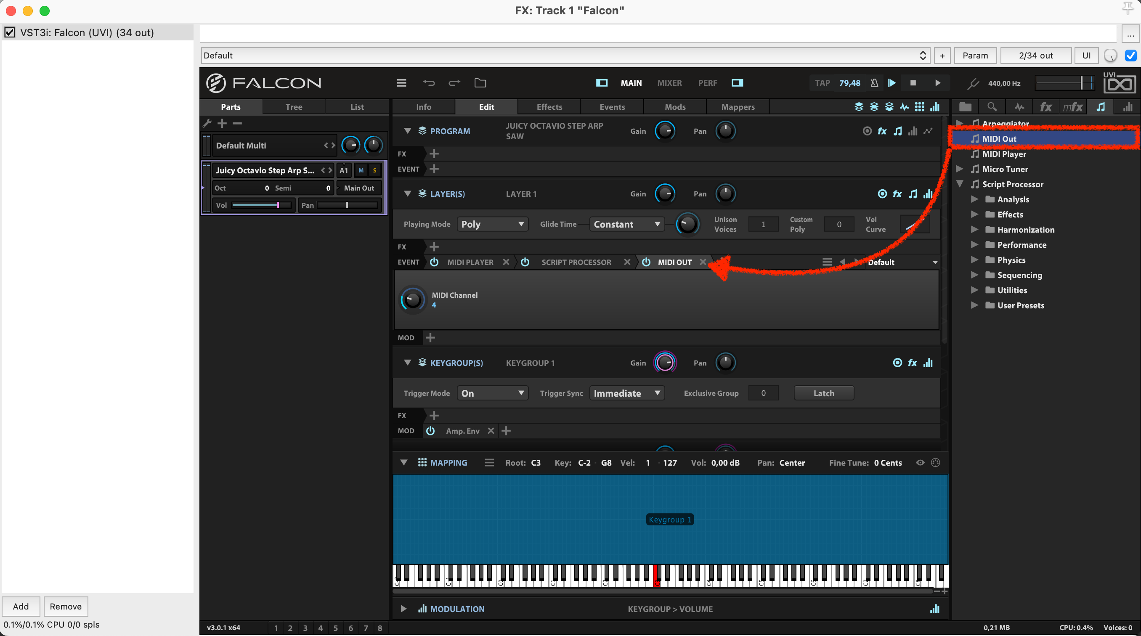Screen dimensions: 1141x636
Task: Collapse the KEYGROUP(S) section triangle
Action: 408,362
